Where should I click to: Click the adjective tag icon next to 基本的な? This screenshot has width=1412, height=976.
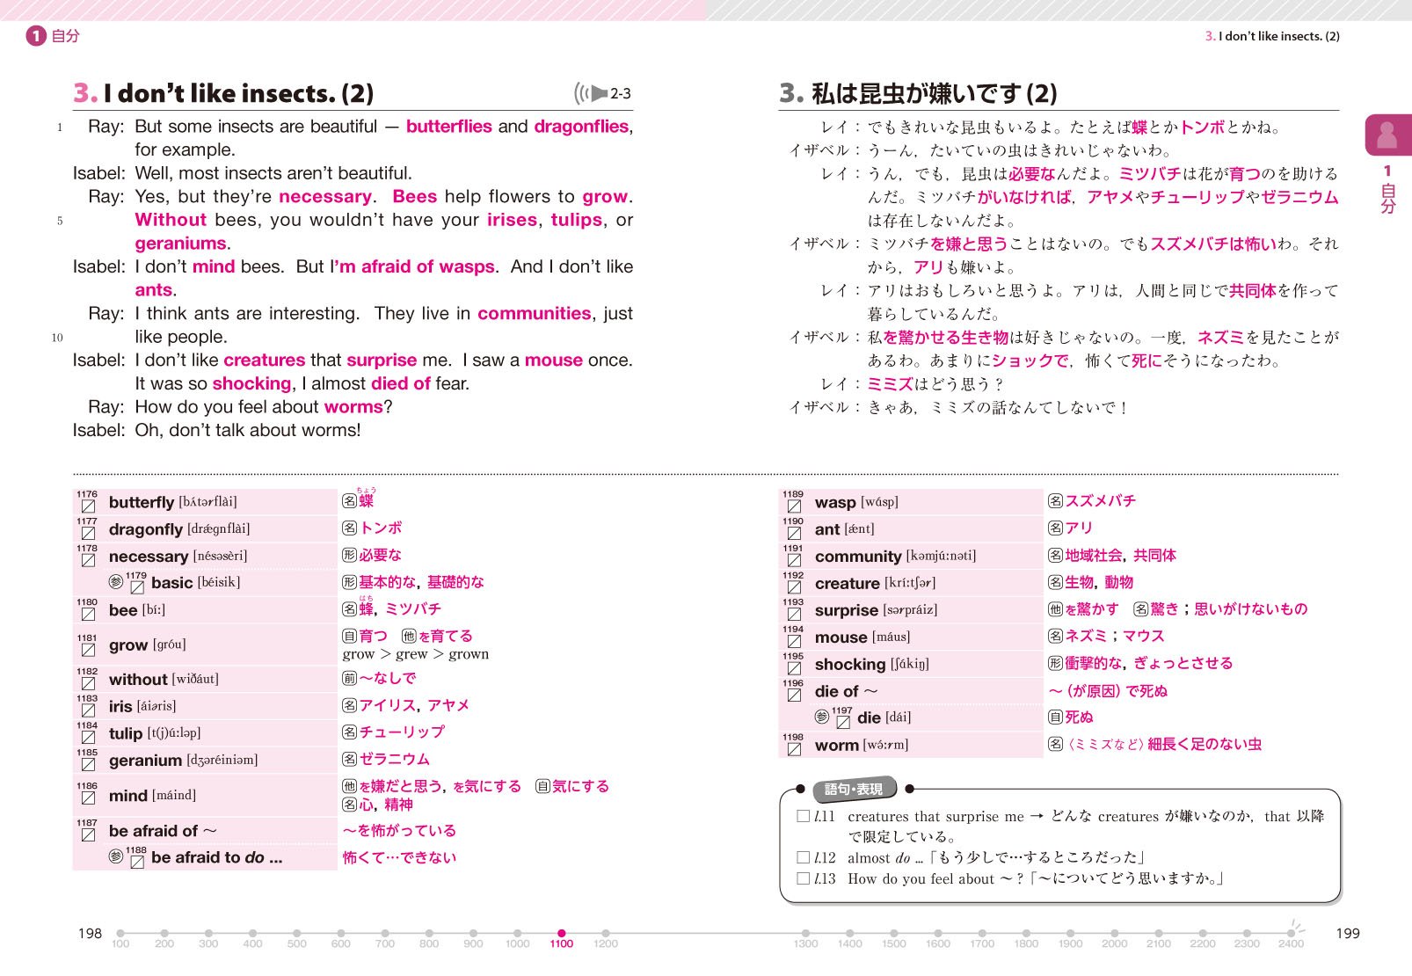[349, 582]
